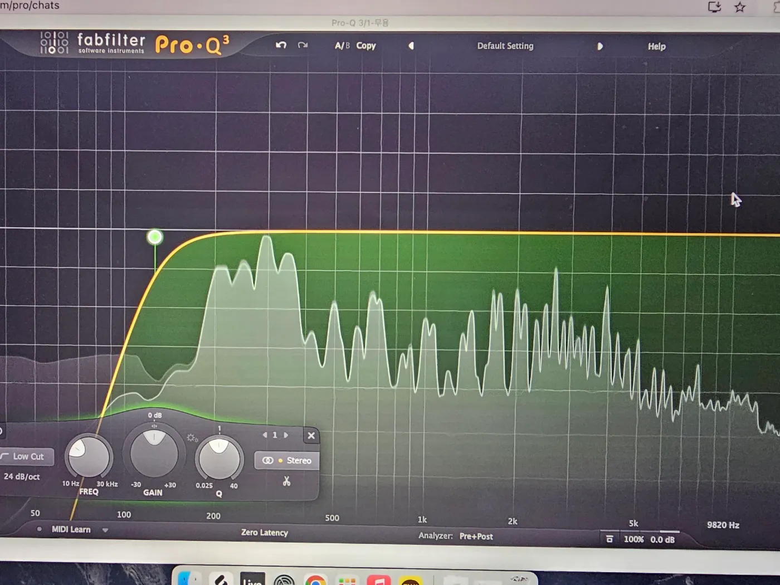This screenshot has width=780, height=585.
Task: Toggle the A/B state switch
Action: click(x=342, y=46)
